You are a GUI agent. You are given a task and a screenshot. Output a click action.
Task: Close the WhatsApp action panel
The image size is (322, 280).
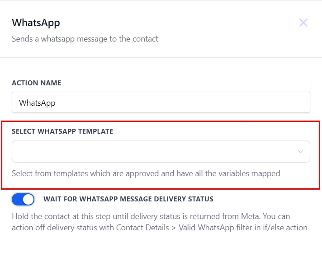[x=303, y=23]
